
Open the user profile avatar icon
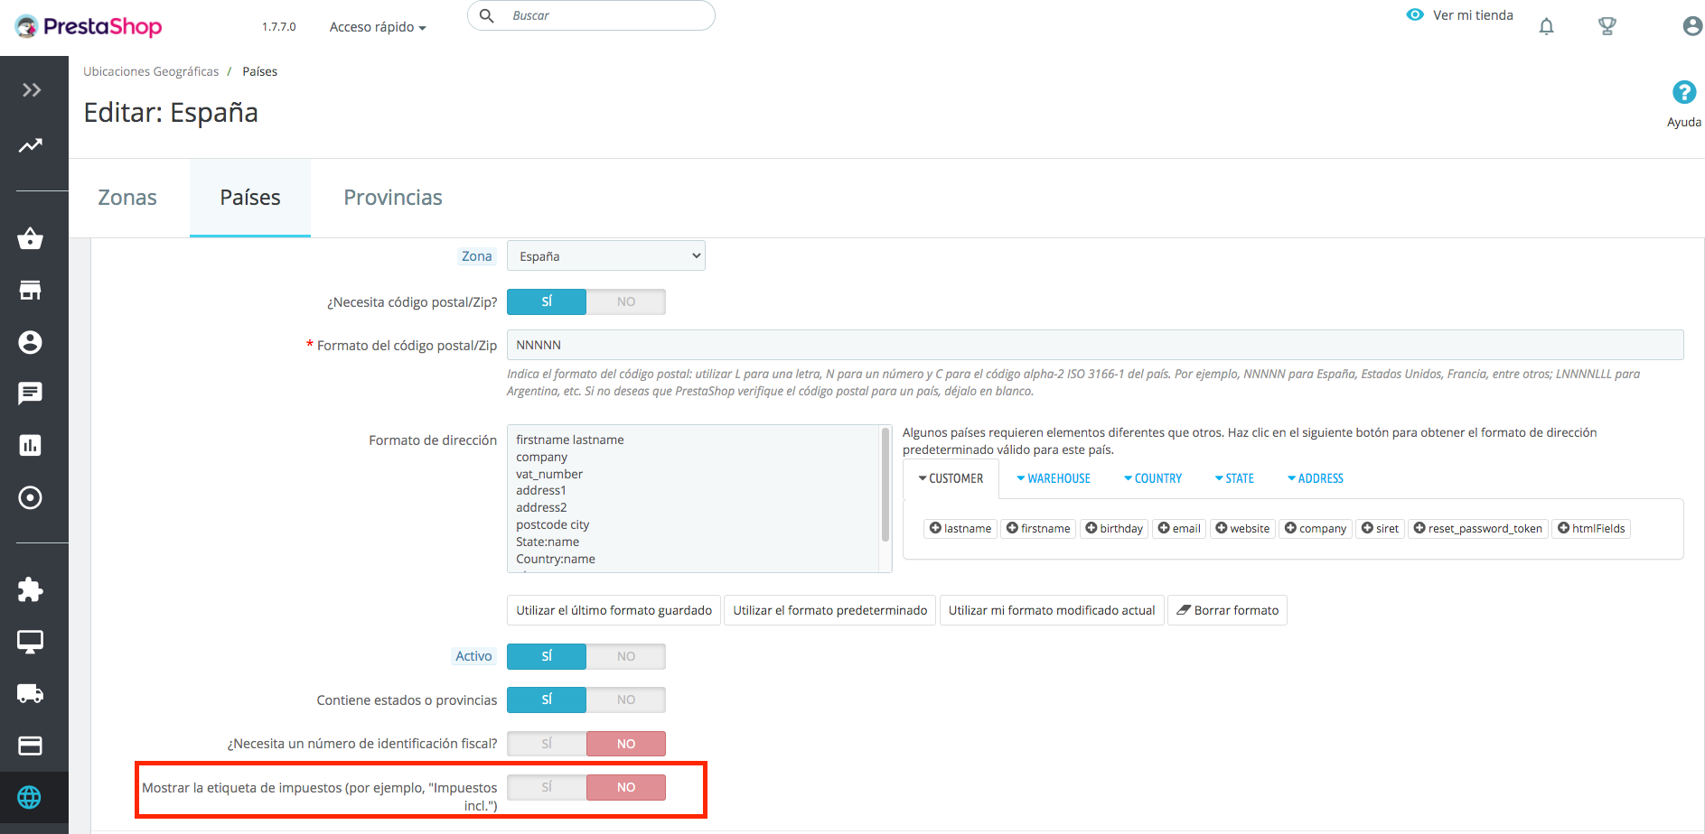point(1693,26)
